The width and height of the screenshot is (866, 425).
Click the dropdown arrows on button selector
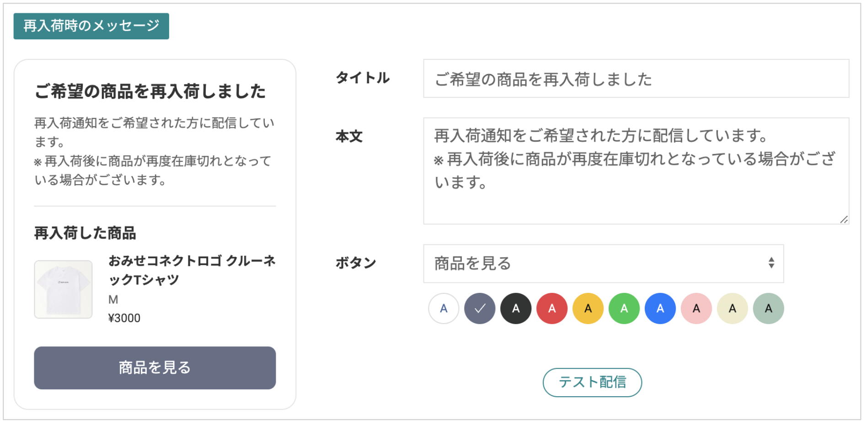[x=771, y=263]
